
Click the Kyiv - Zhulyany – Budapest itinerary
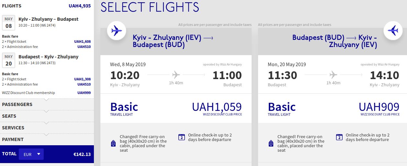coord(48,19)
